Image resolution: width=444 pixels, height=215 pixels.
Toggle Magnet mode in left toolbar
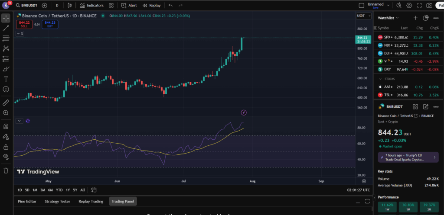(x=6, y=127)
